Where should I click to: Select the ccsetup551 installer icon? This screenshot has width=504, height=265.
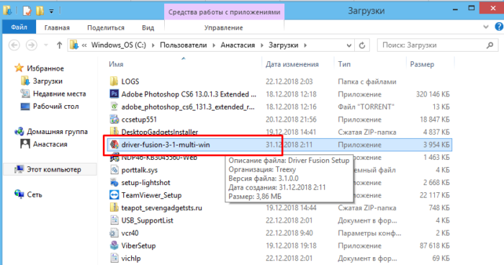pos(114,120)
